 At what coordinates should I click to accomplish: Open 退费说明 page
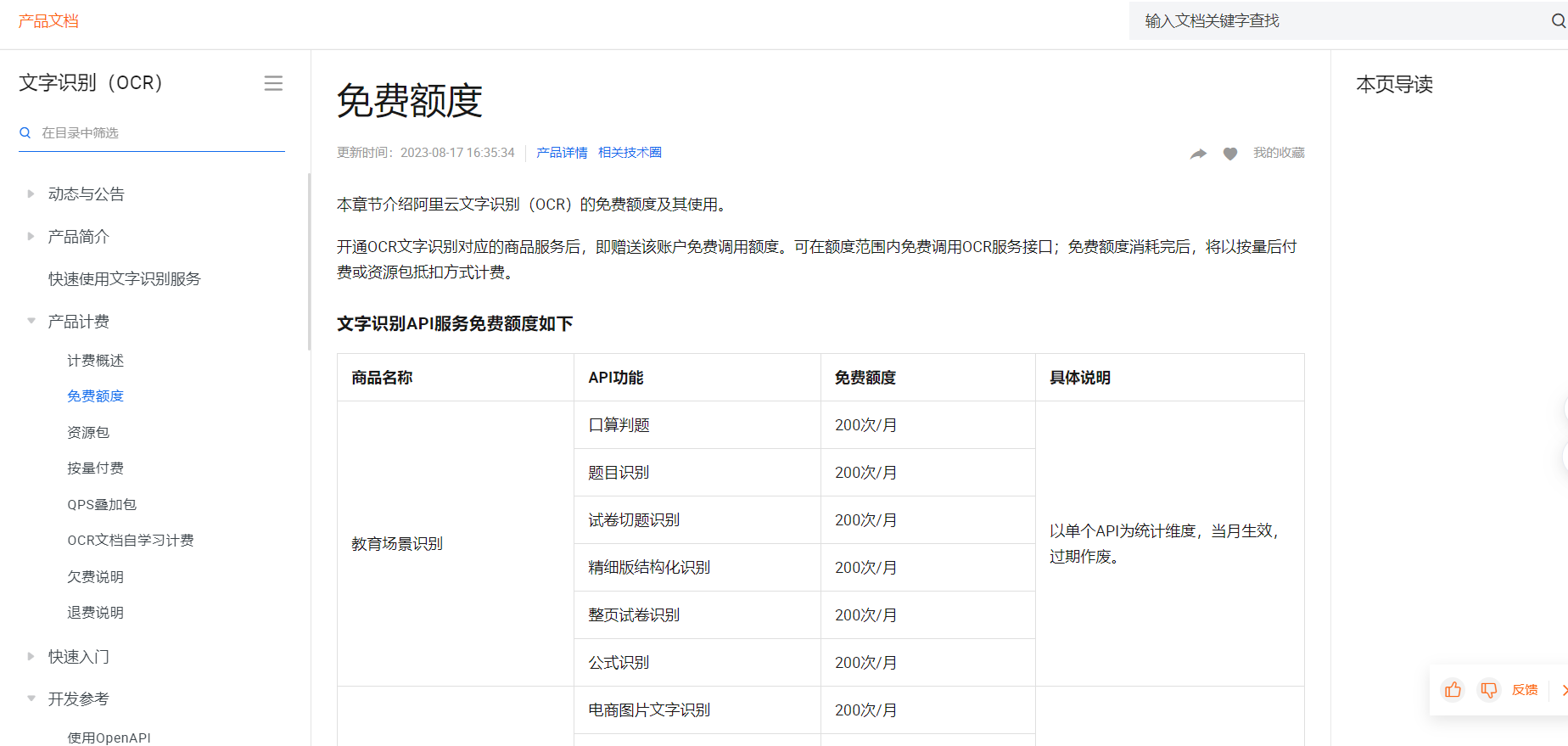point(95,613)
